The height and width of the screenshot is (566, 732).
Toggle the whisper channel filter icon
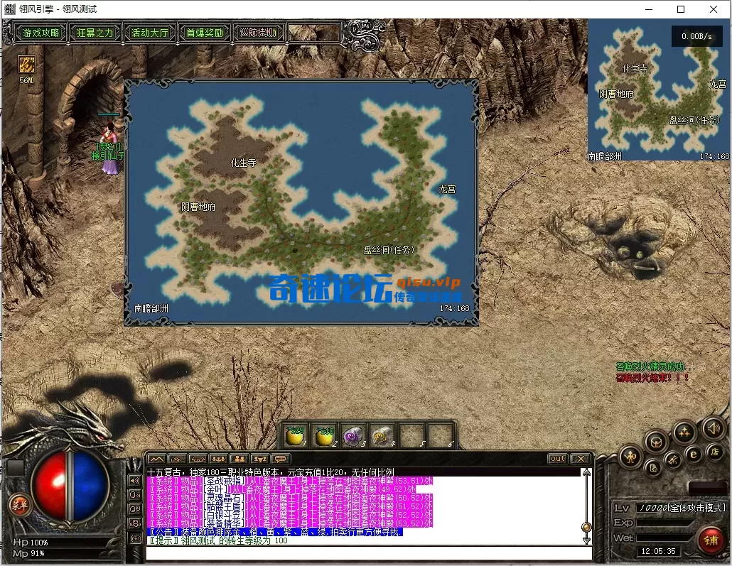[135, 494]
